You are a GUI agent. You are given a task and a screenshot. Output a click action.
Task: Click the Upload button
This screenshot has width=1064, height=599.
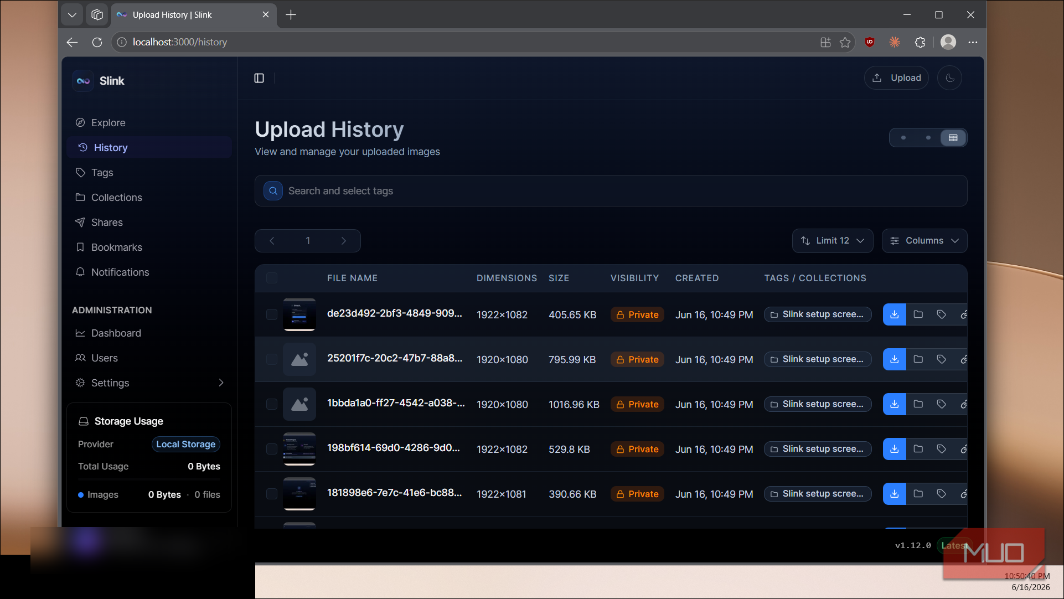[x=896, y=78]
